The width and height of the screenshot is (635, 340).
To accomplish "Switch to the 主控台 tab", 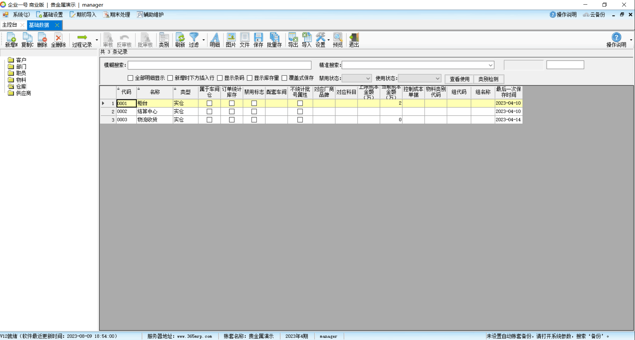I will point(10,25).
